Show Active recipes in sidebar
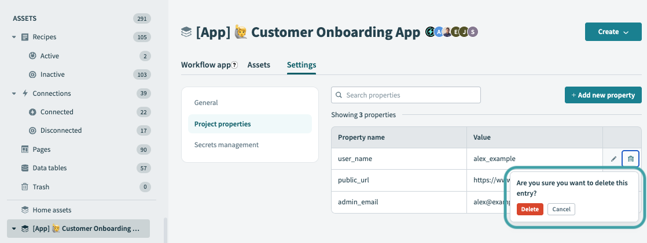The width and height of the screenshot is (647, 243). [49, 56]
